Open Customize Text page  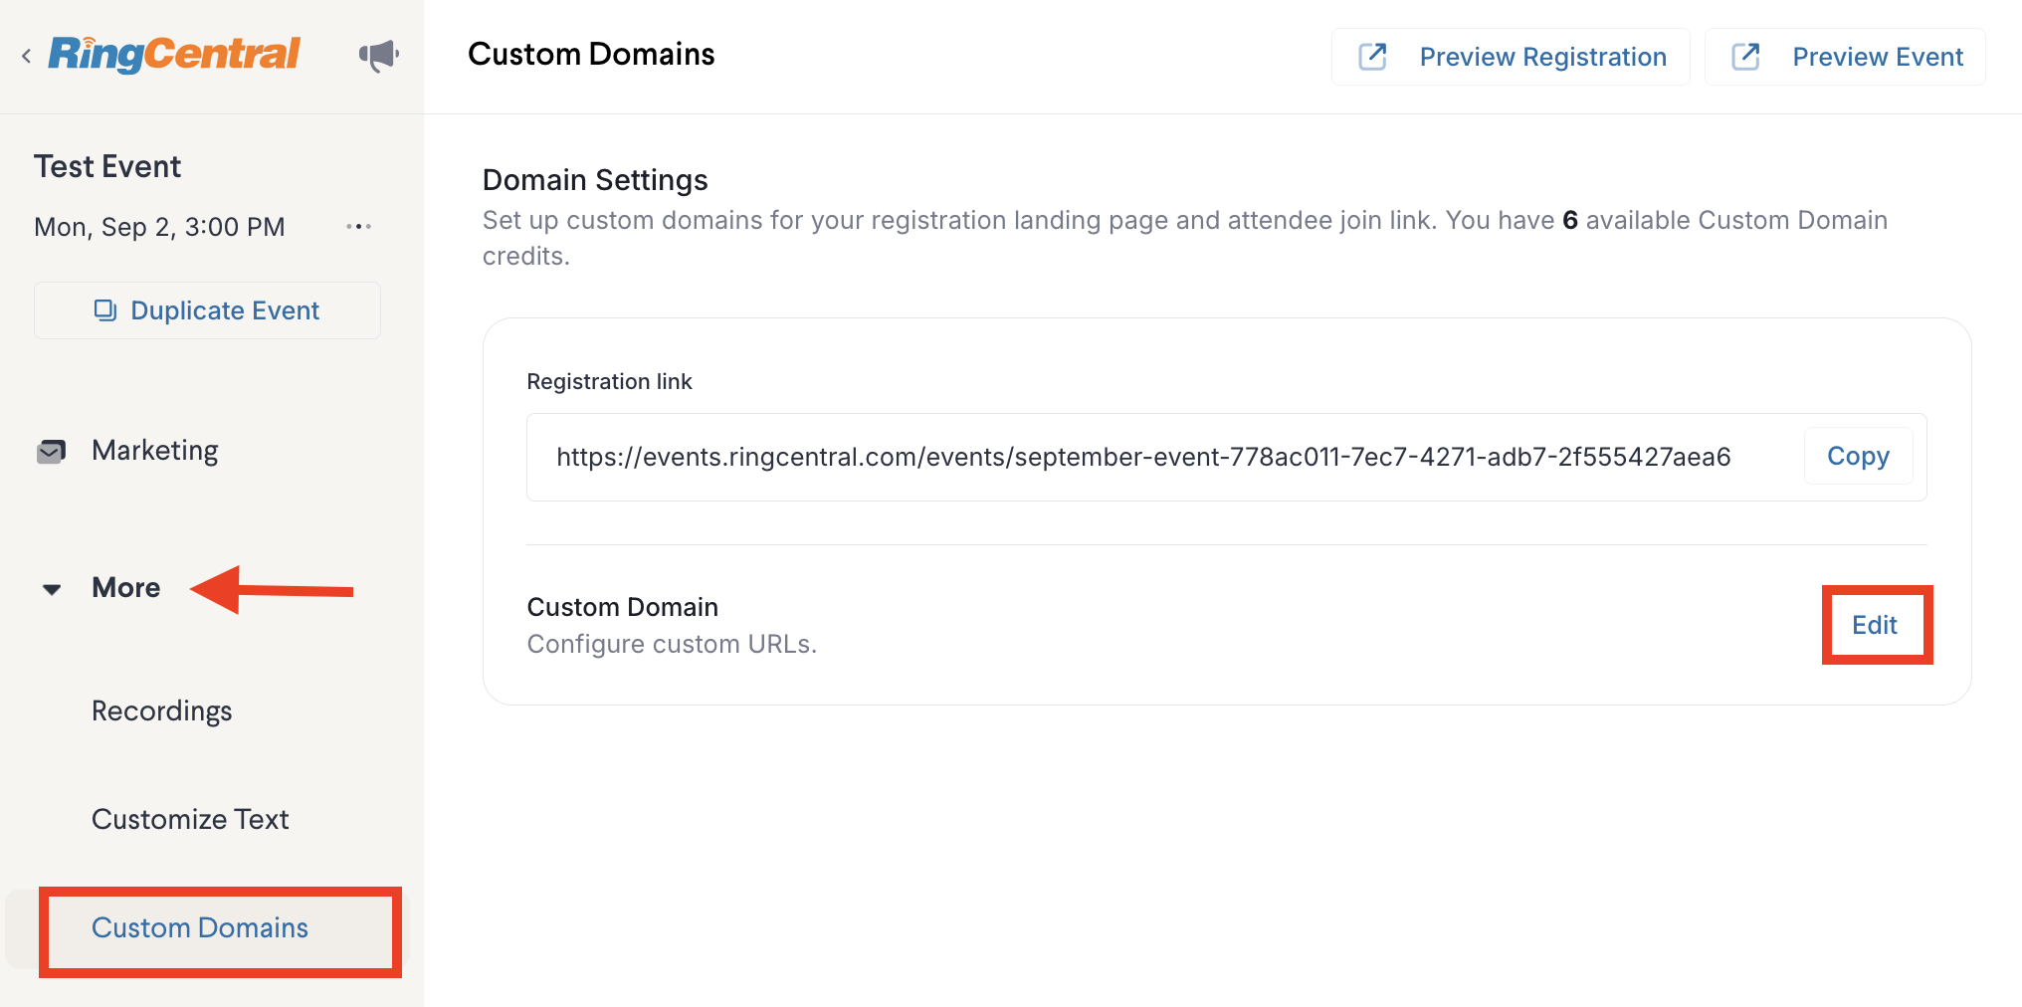click(x=190, y=820)
